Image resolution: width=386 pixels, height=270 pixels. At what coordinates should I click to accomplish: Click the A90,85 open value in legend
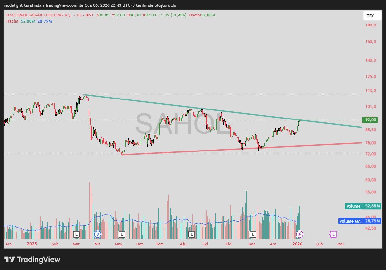pos(103,15)
